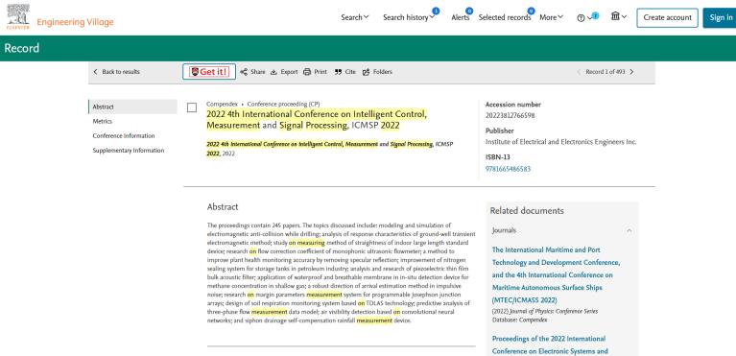Collapse the Journals section chevron
Image resolution: width=736 pixels, height=356 pixels.
[629, 230]
